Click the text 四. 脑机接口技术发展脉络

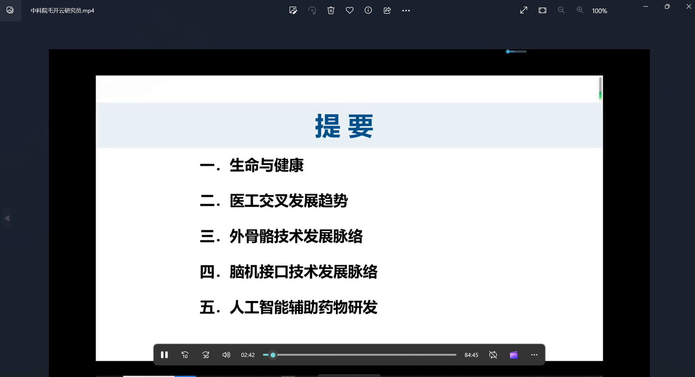[x=289, y=272]
